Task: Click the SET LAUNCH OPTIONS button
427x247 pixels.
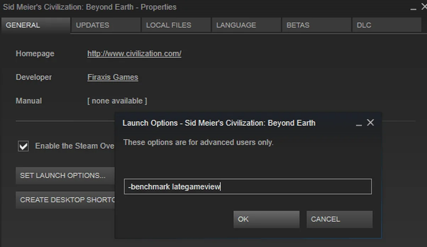Action: pos(65,176)
